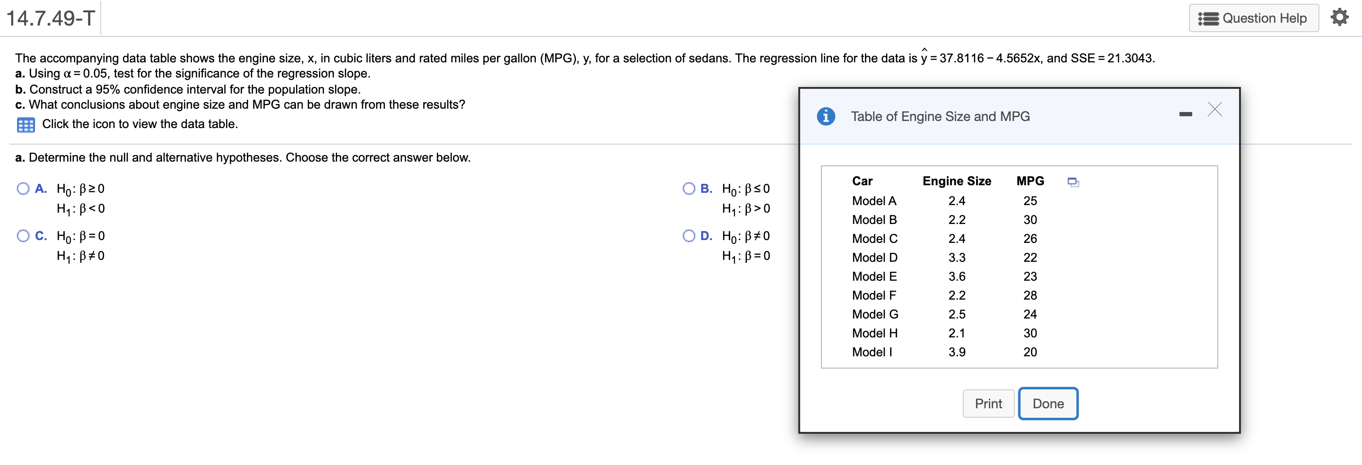Click the info icon in the dialog
Viewport: 1362px width, 465px height.
point(826,116)
